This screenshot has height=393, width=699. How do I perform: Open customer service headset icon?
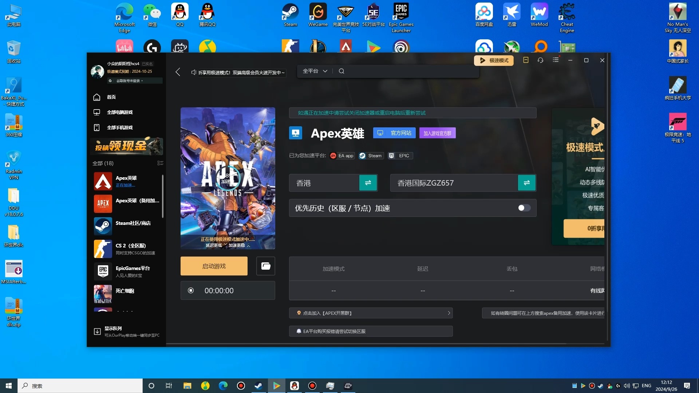540,60
